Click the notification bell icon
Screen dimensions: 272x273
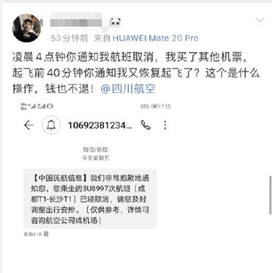coord(51,125)
